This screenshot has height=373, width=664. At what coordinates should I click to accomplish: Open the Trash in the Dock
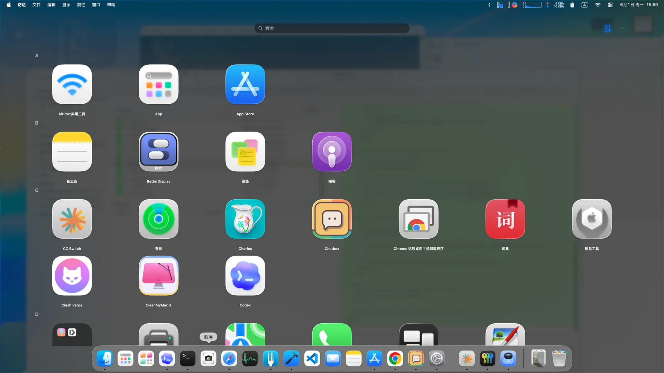[x=559, y=359]
